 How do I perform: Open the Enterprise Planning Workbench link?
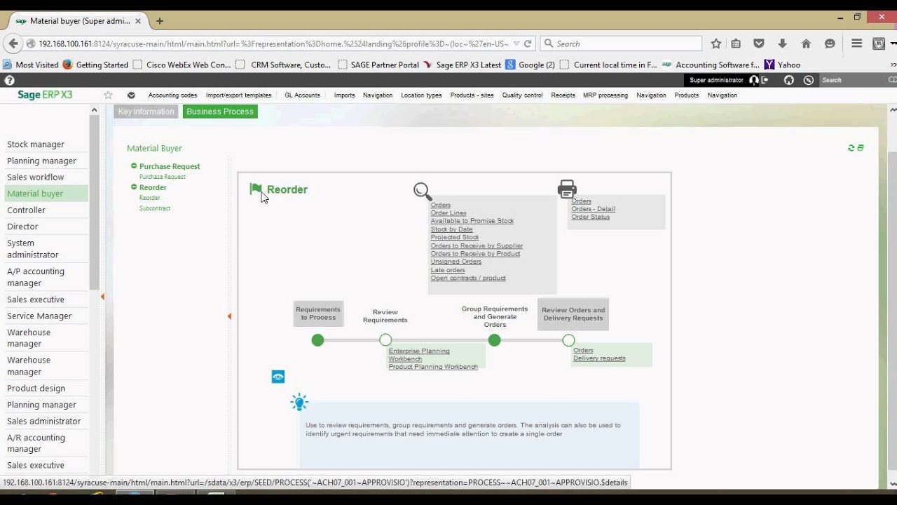tap(419, 355)
